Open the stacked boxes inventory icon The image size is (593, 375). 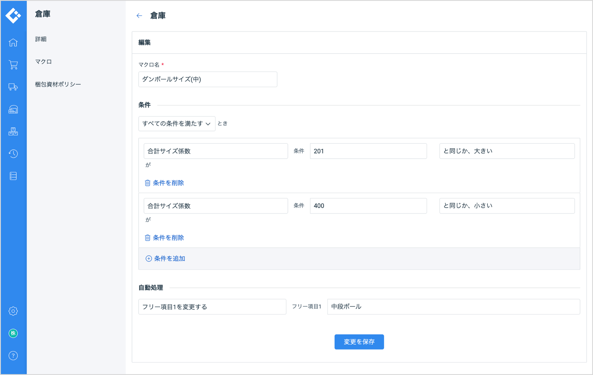click(13, 132)
